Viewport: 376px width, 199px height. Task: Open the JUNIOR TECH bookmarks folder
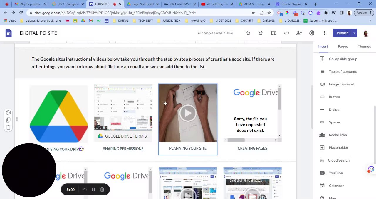[x=169, y=21]
